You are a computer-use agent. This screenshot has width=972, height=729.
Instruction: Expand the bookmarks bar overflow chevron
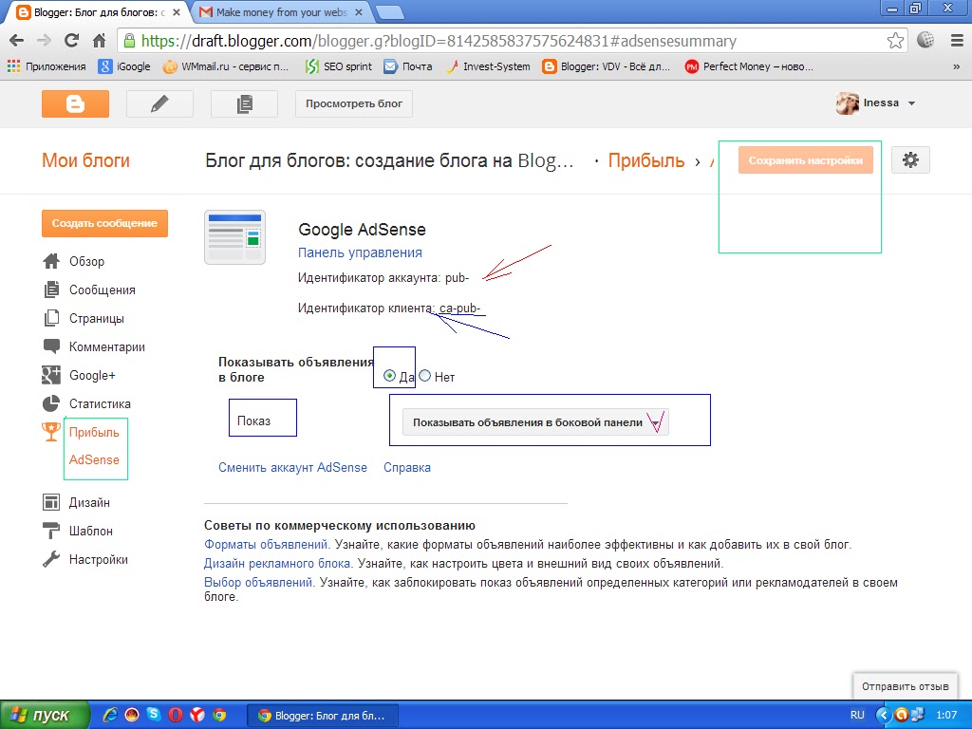tap(957, 67)
